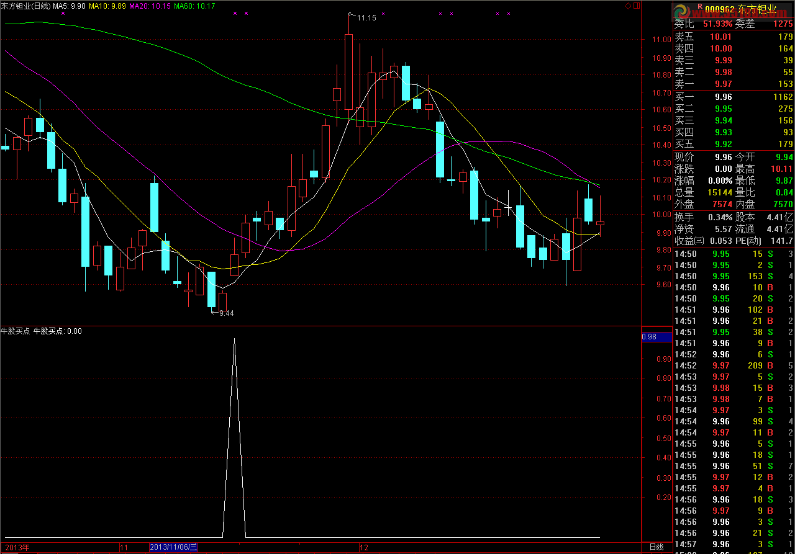Click the highlighted 2013/11/06 date label

coord(174,547)
